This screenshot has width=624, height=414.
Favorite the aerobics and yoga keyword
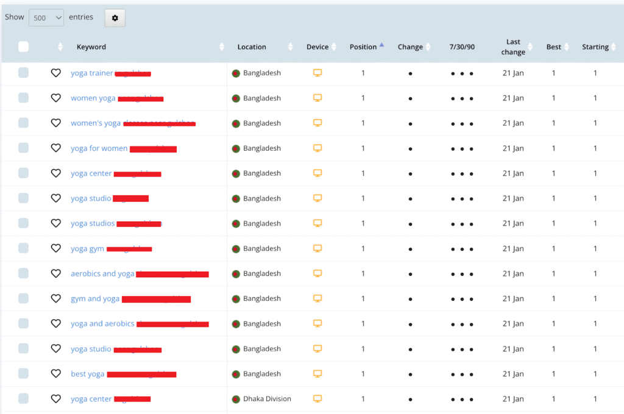coord(55,274)
